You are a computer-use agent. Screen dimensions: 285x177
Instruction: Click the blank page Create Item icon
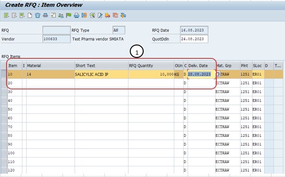point(30,15)
